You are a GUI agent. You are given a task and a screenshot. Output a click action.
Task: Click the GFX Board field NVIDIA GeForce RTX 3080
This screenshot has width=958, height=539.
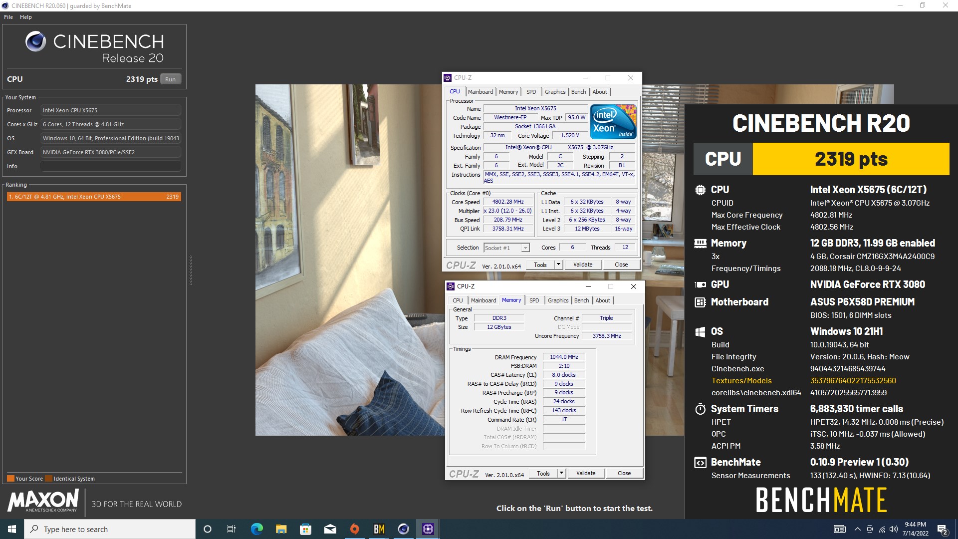click(x=110, y=152)
